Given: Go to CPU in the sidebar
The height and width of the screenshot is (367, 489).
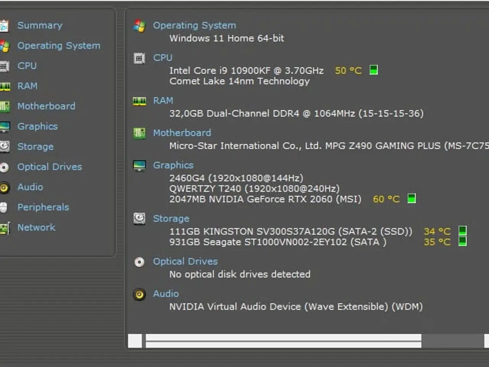Looking at the screenshot, I should tap(27, 66).
